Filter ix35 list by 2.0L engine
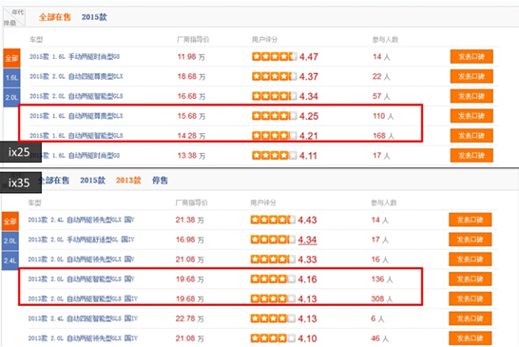519x347 pixels. [10, 241]
